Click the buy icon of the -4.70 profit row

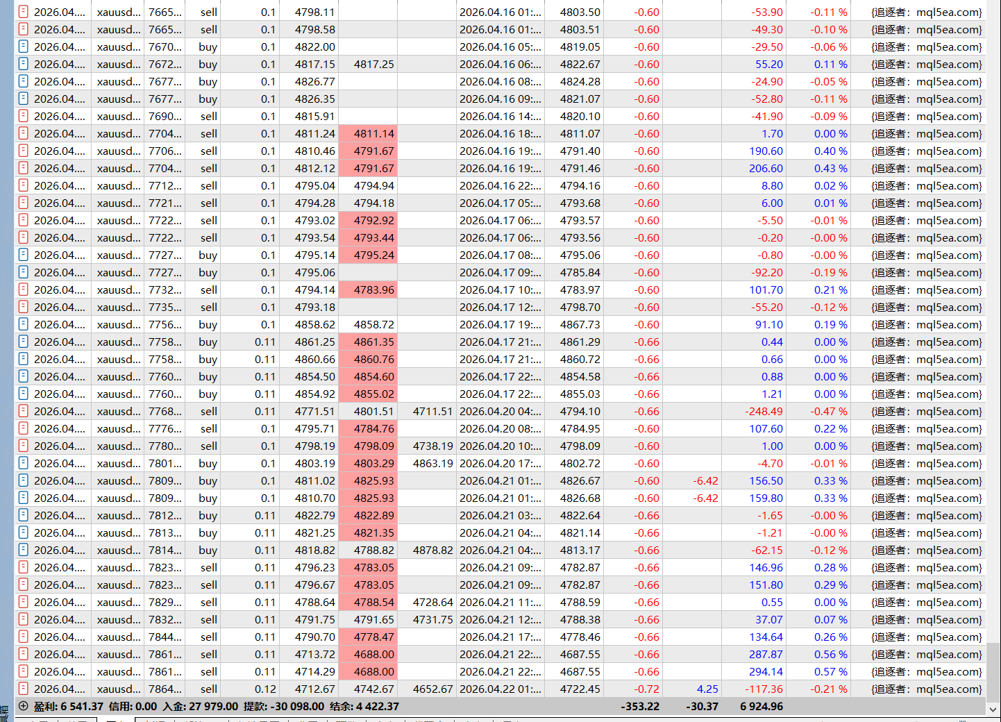pos(23,463)
